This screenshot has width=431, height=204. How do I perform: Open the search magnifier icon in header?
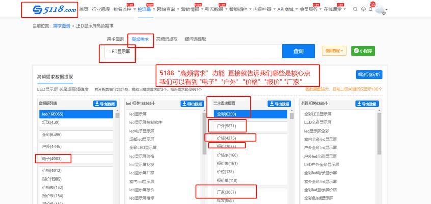click(355, 9)
